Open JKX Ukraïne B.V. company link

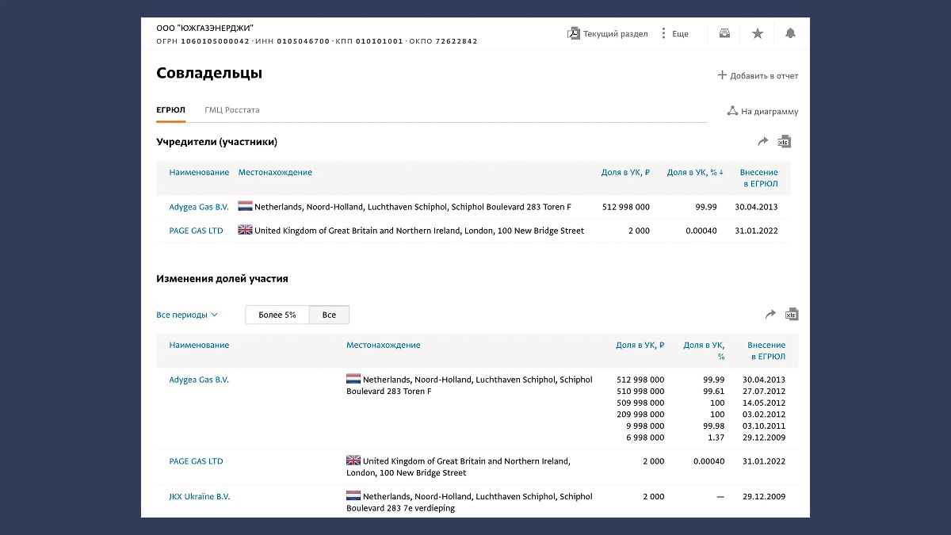[200, 497]
